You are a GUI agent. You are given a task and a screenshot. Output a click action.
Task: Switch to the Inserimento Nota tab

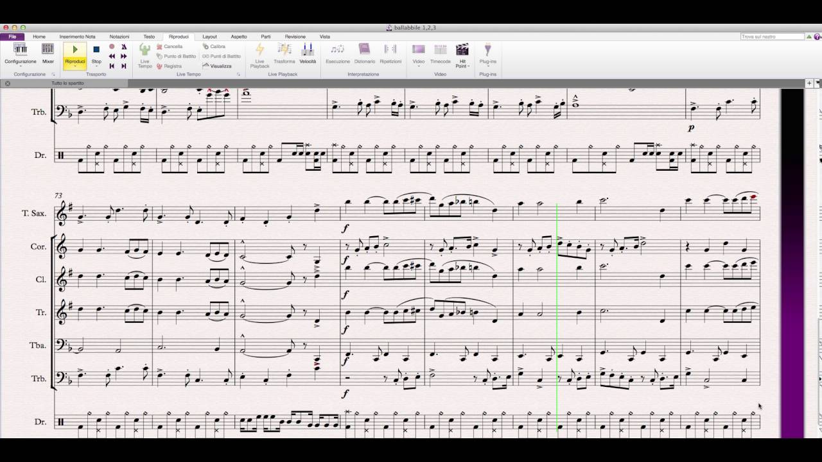pyautogui.click(x=77, y=37)
